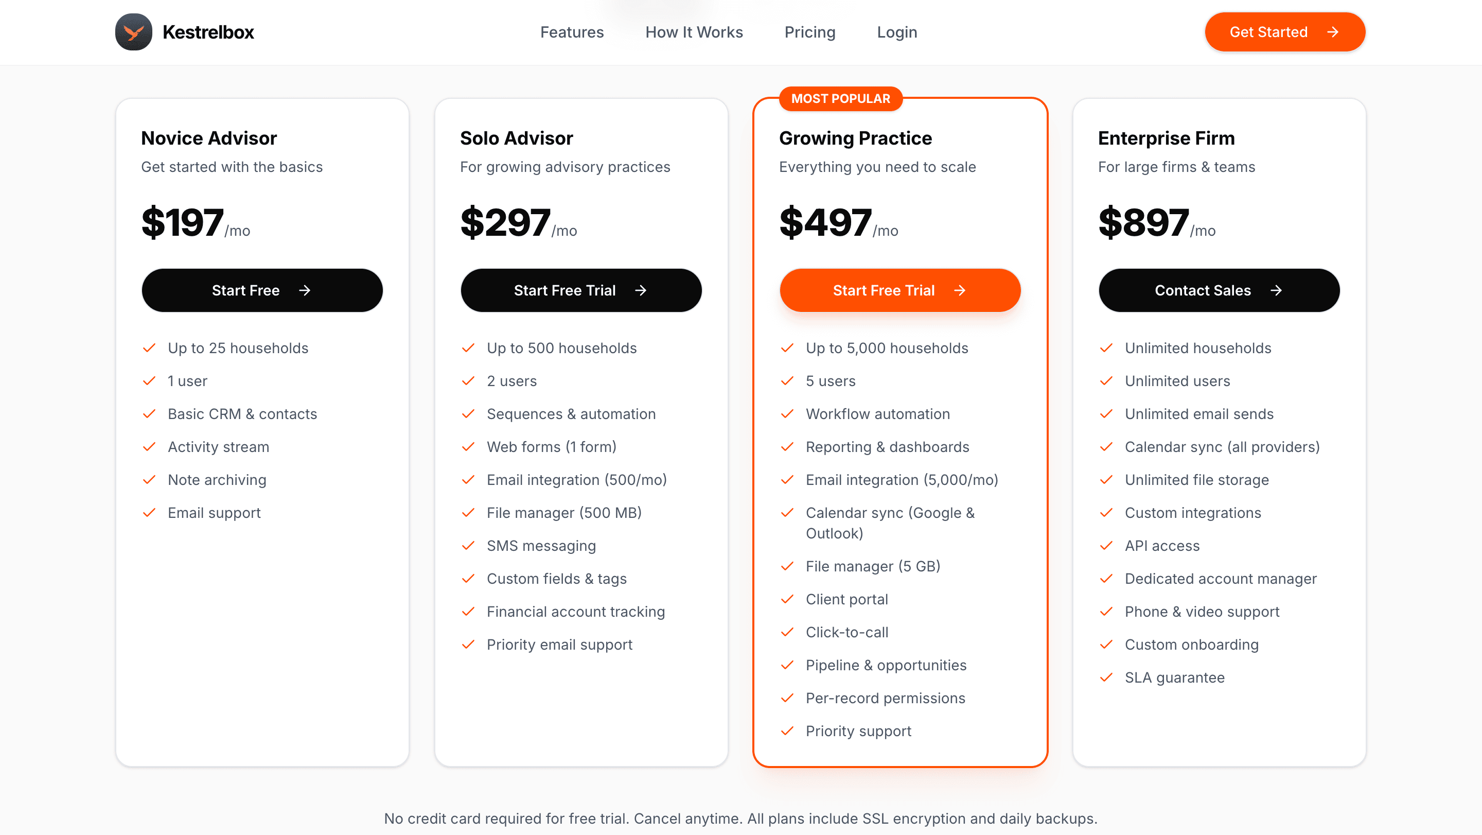Open the Features nav link
The width and height of the screenshot is (1482, 835).
point(572,32)
